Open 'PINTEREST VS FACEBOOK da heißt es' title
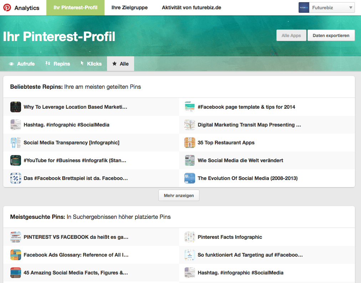The image size is (361, 283). pos(76,237)
